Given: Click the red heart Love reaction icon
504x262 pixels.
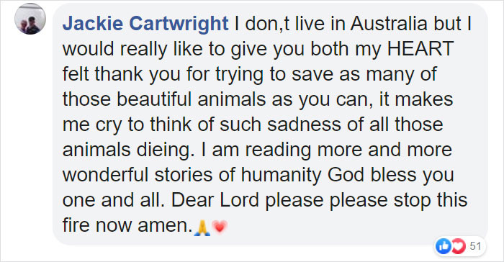Looking at the screenshot, I should 458,246.
